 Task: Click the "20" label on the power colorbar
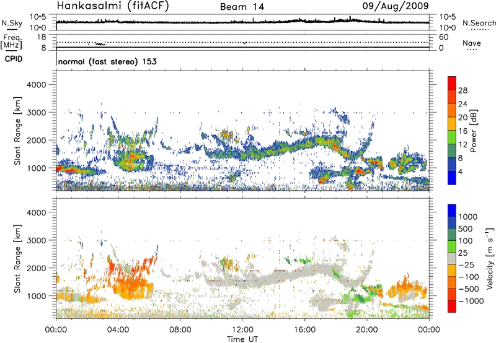coord(463,118)
